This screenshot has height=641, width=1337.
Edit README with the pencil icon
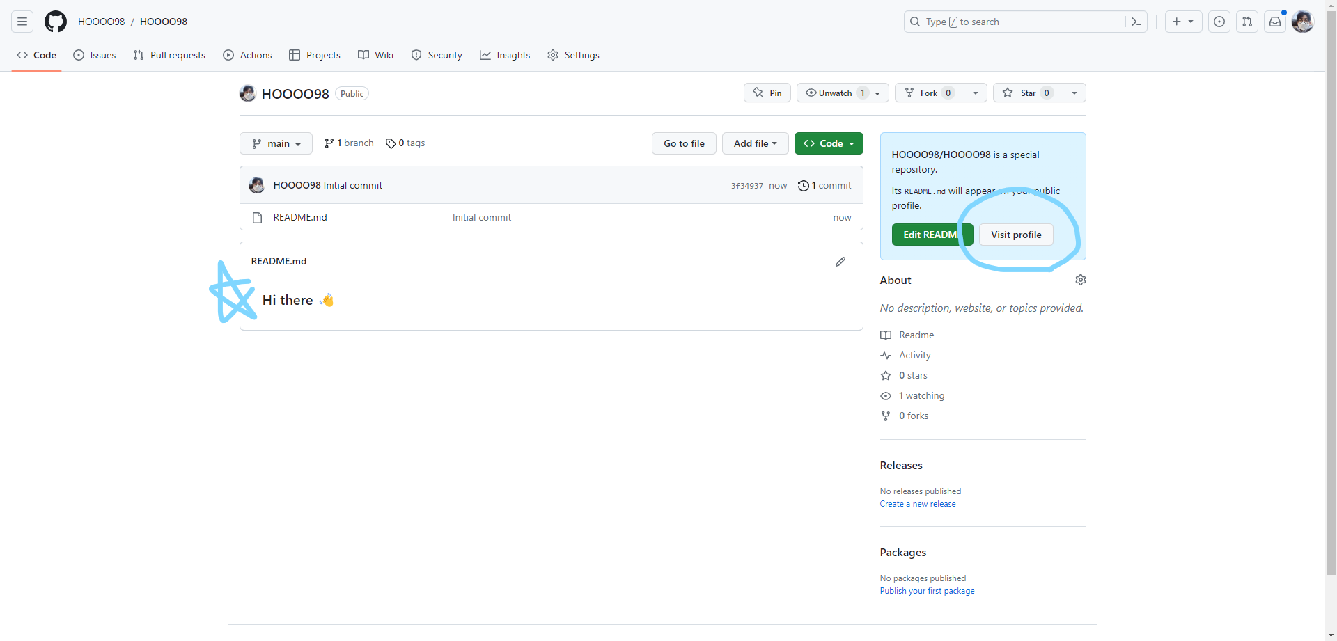pyautogui.click(x=840, y=261)
